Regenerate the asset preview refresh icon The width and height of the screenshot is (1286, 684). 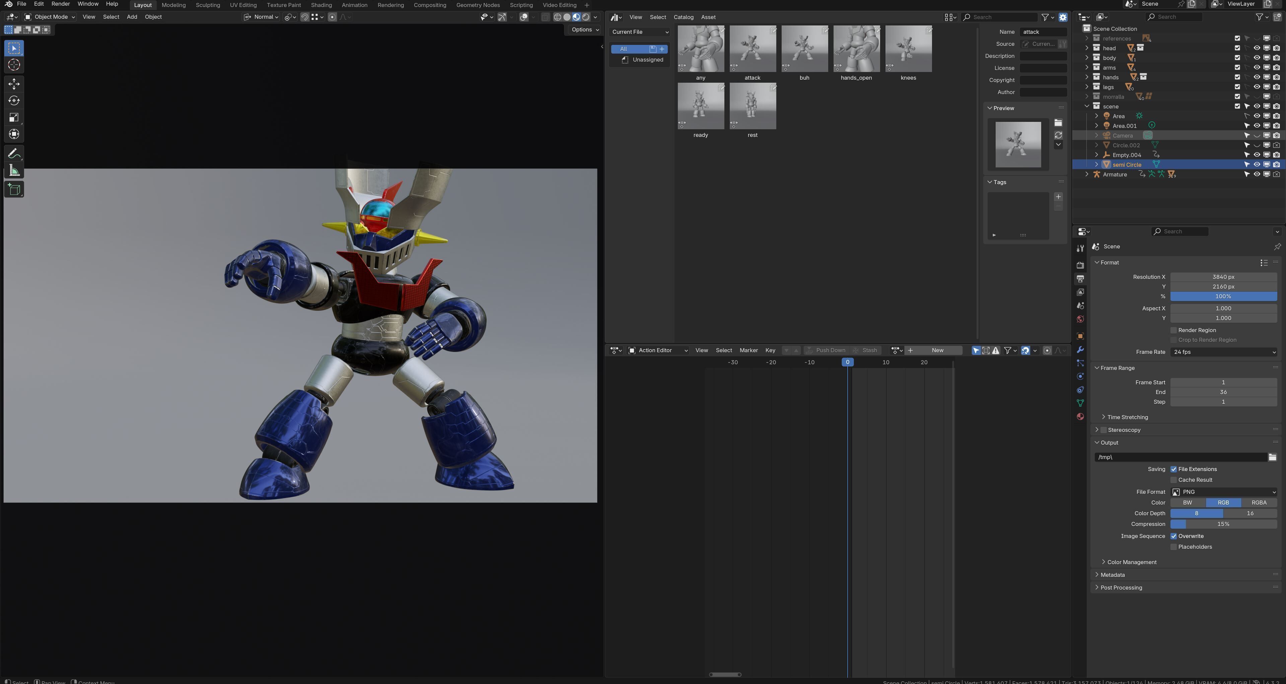tap(1058, 135)
